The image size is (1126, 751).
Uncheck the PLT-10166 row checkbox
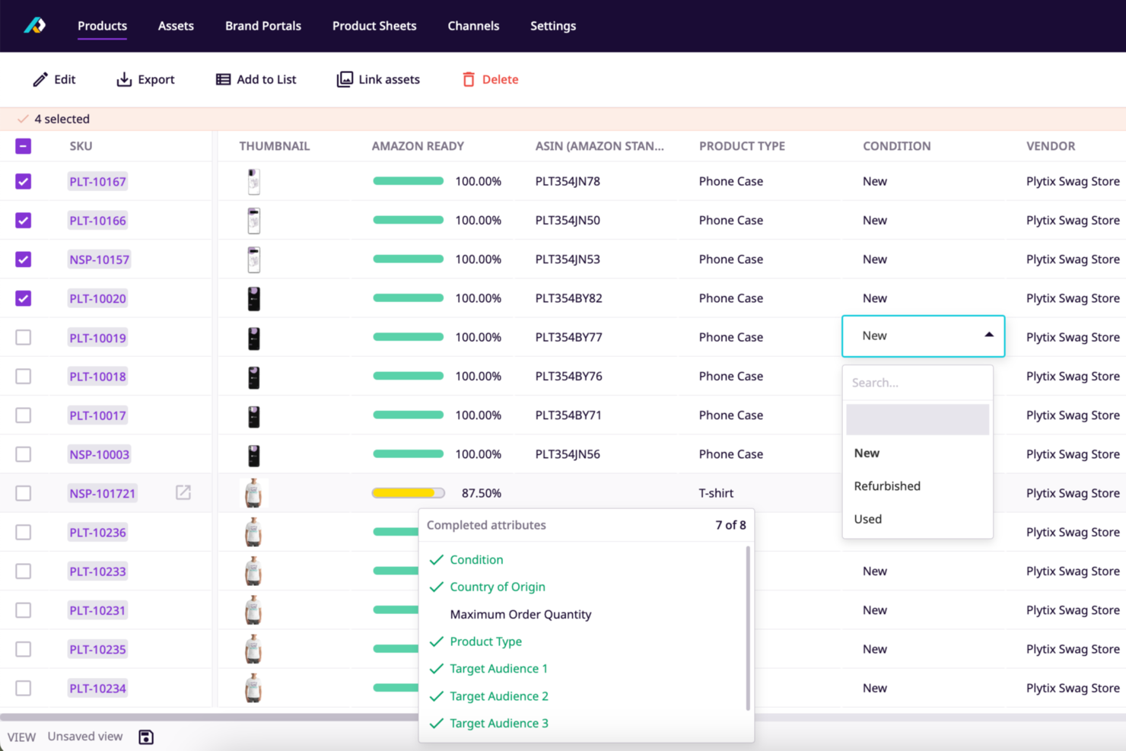click(24, 220)
